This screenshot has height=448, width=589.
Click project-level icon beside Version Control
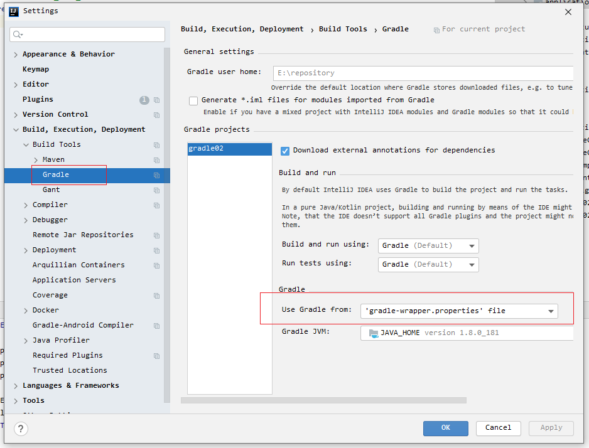(156, 115)
